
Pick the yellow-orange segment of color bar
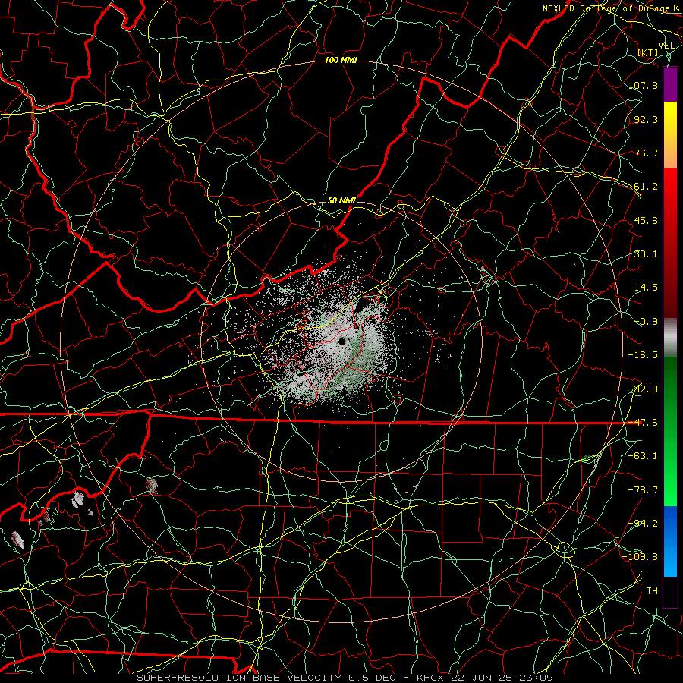(x=670, y=135)
